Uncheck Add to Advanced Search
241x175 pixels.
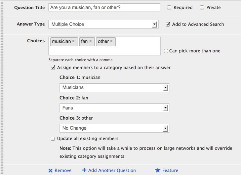[168, 24]
